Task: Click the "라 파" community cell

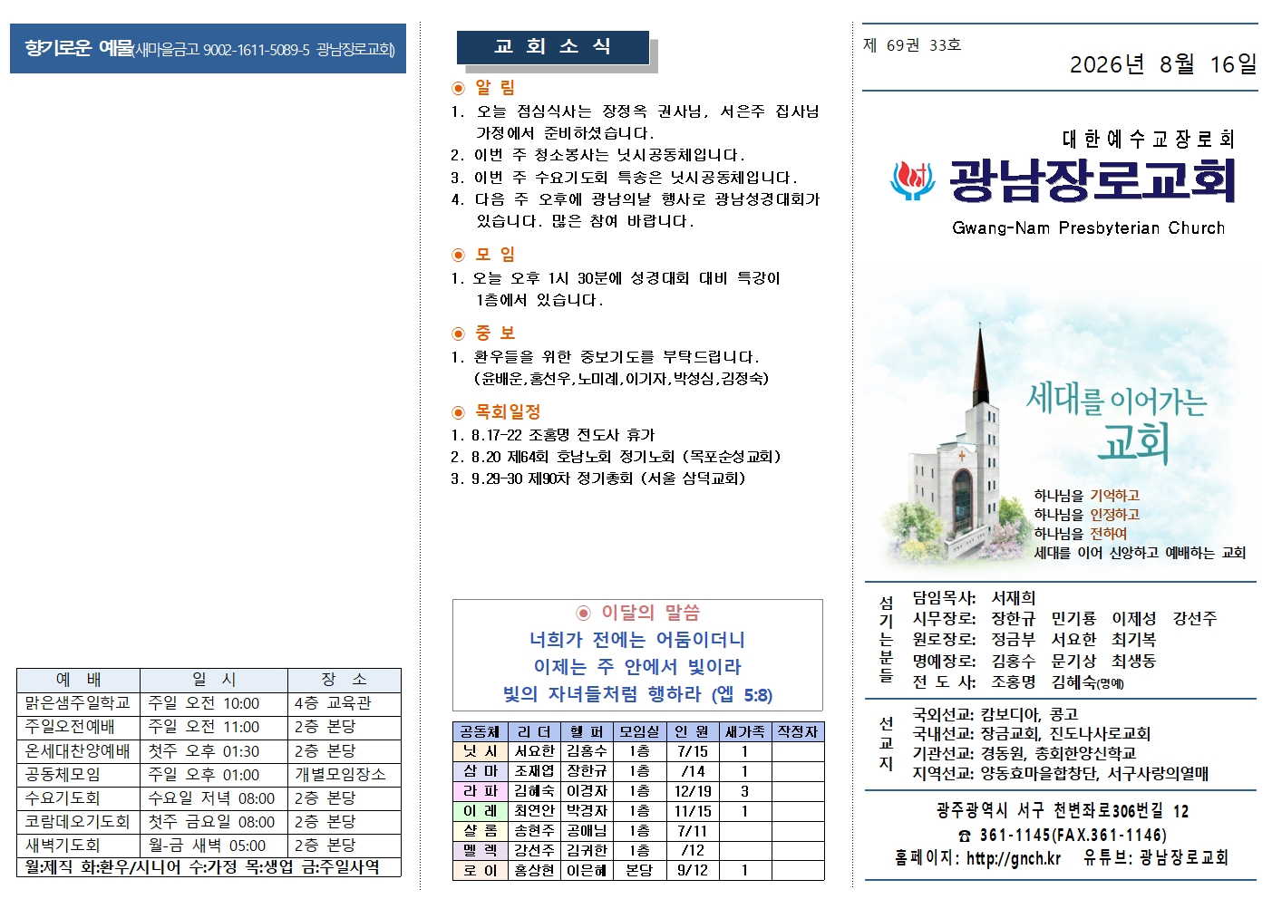Action: tap(481, 791)
